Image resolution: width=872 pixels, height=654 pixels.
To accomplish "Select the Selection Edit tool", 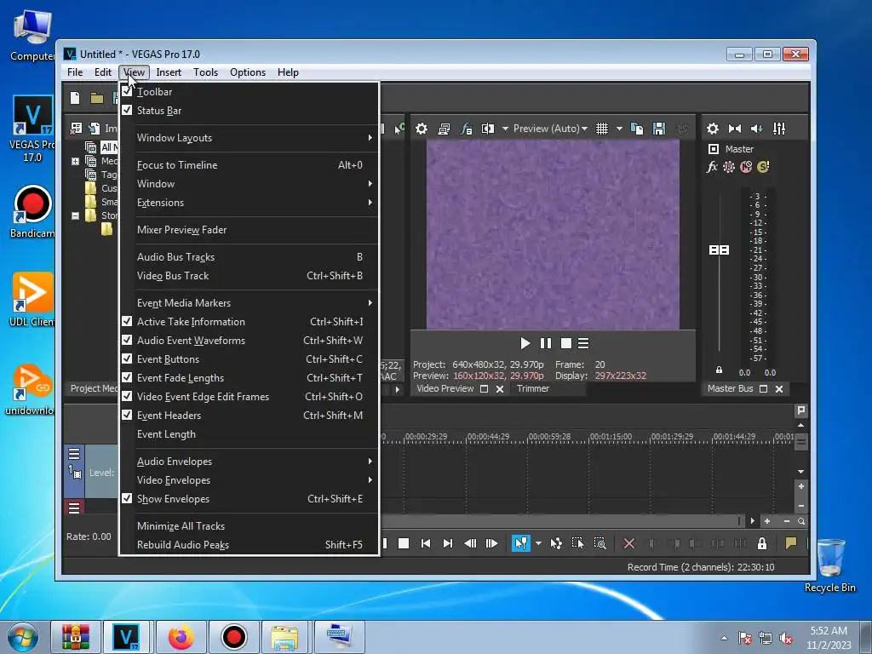I will [578, 543].
